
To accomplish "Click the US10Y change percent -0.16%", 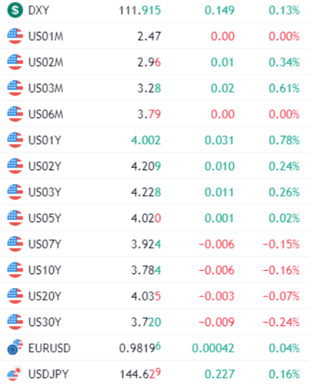I will (281, 270).
